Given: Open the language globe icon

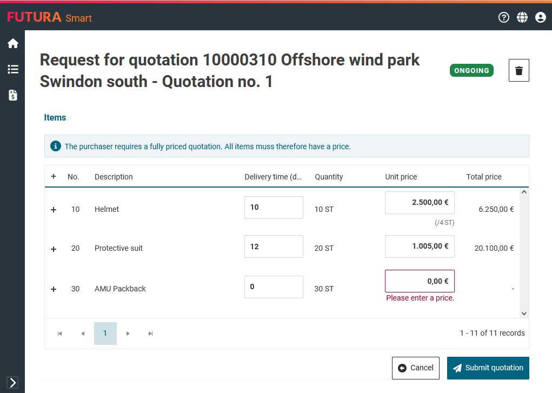Looking at the screenshot, I should point(522,17).
